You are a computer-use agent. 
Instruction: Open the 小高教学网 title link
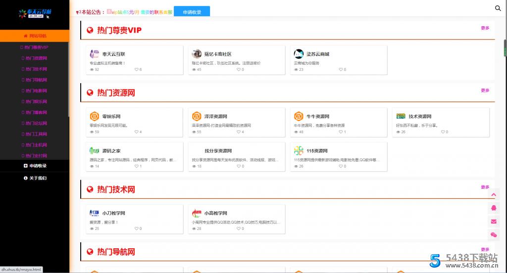coord(215,213)
